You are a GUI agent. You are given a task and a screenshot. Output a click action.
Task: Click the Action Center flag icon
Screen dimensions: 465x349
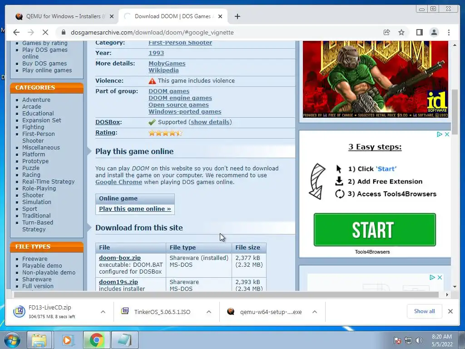click(397, 340)
